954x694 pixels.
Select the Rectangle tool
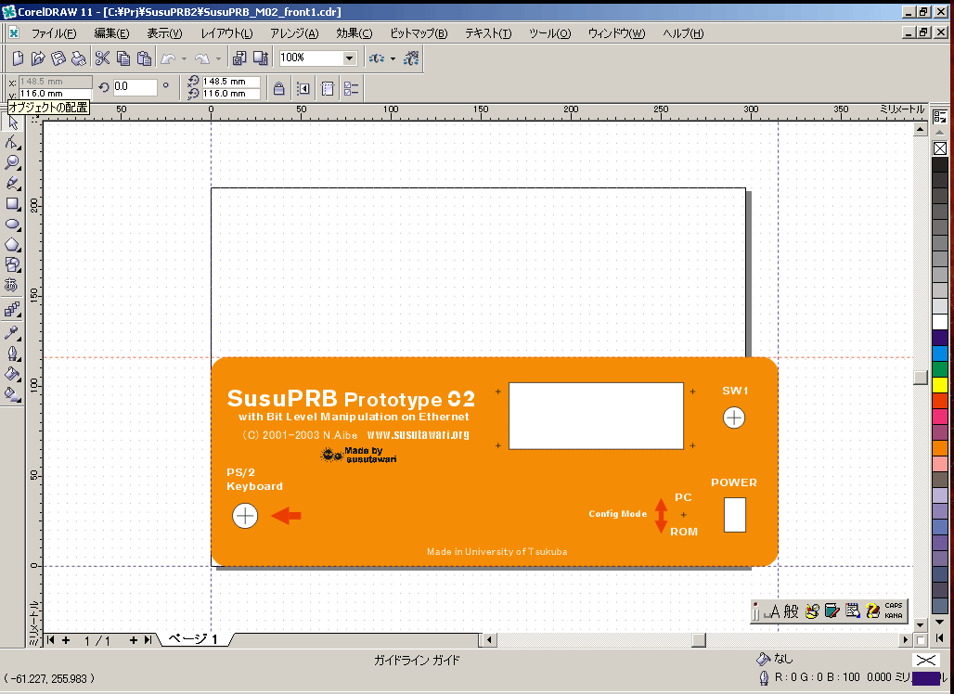point(12,204)
